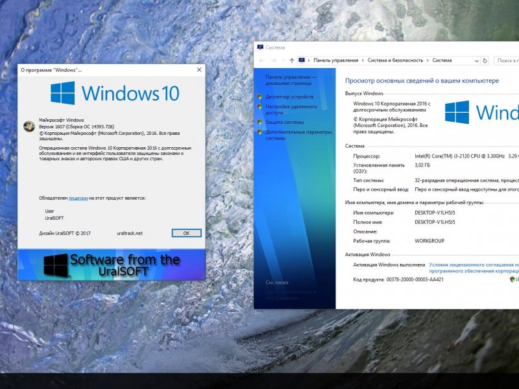Click the Майкрософт Windows text in the About dialog
Viewport: 519px width, 389px height.
pos(61,120)
